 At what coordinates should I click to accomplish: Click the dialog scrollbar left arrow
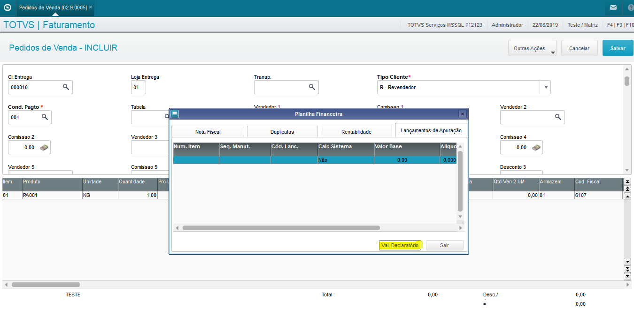(177, 228)
